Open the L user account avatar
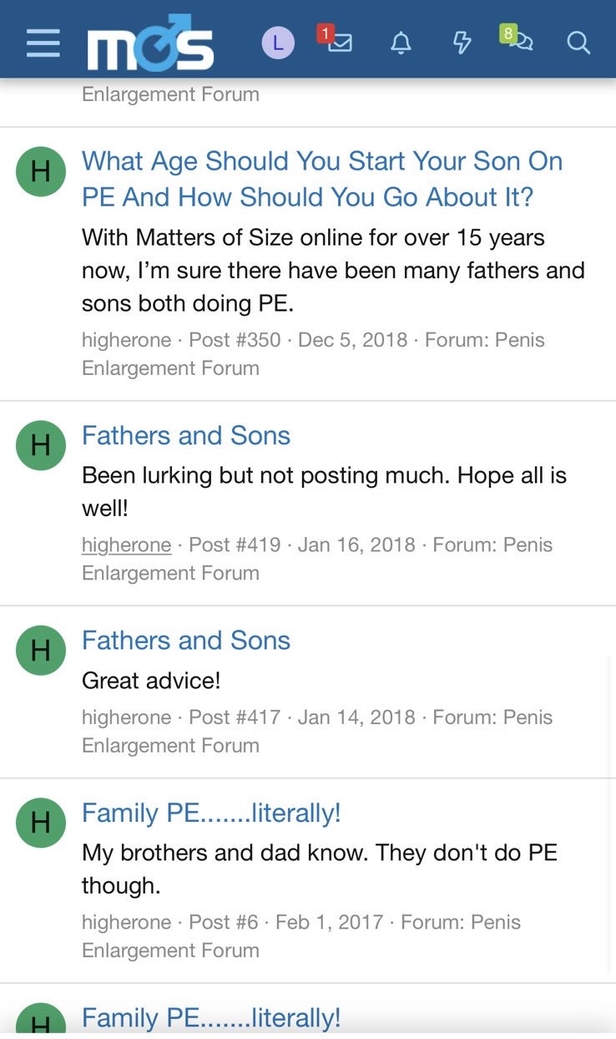Viewport: 616px width, 1039px height. (278, 43)
